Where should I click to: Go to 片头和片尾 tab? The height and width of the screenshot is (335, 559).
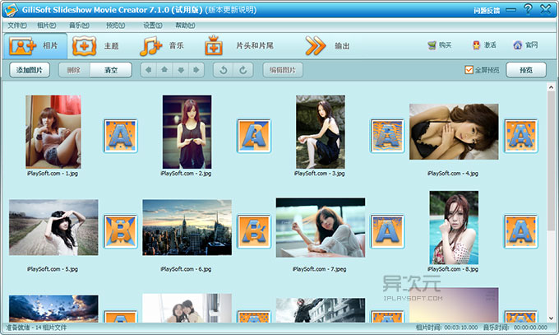pyautogui.click(x=239, y=46)
